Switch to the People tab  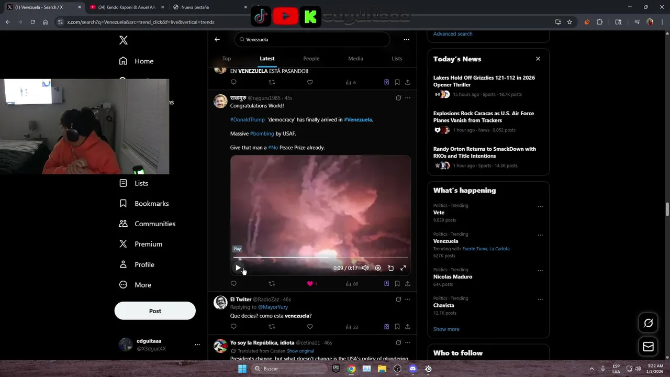[311, 59]
